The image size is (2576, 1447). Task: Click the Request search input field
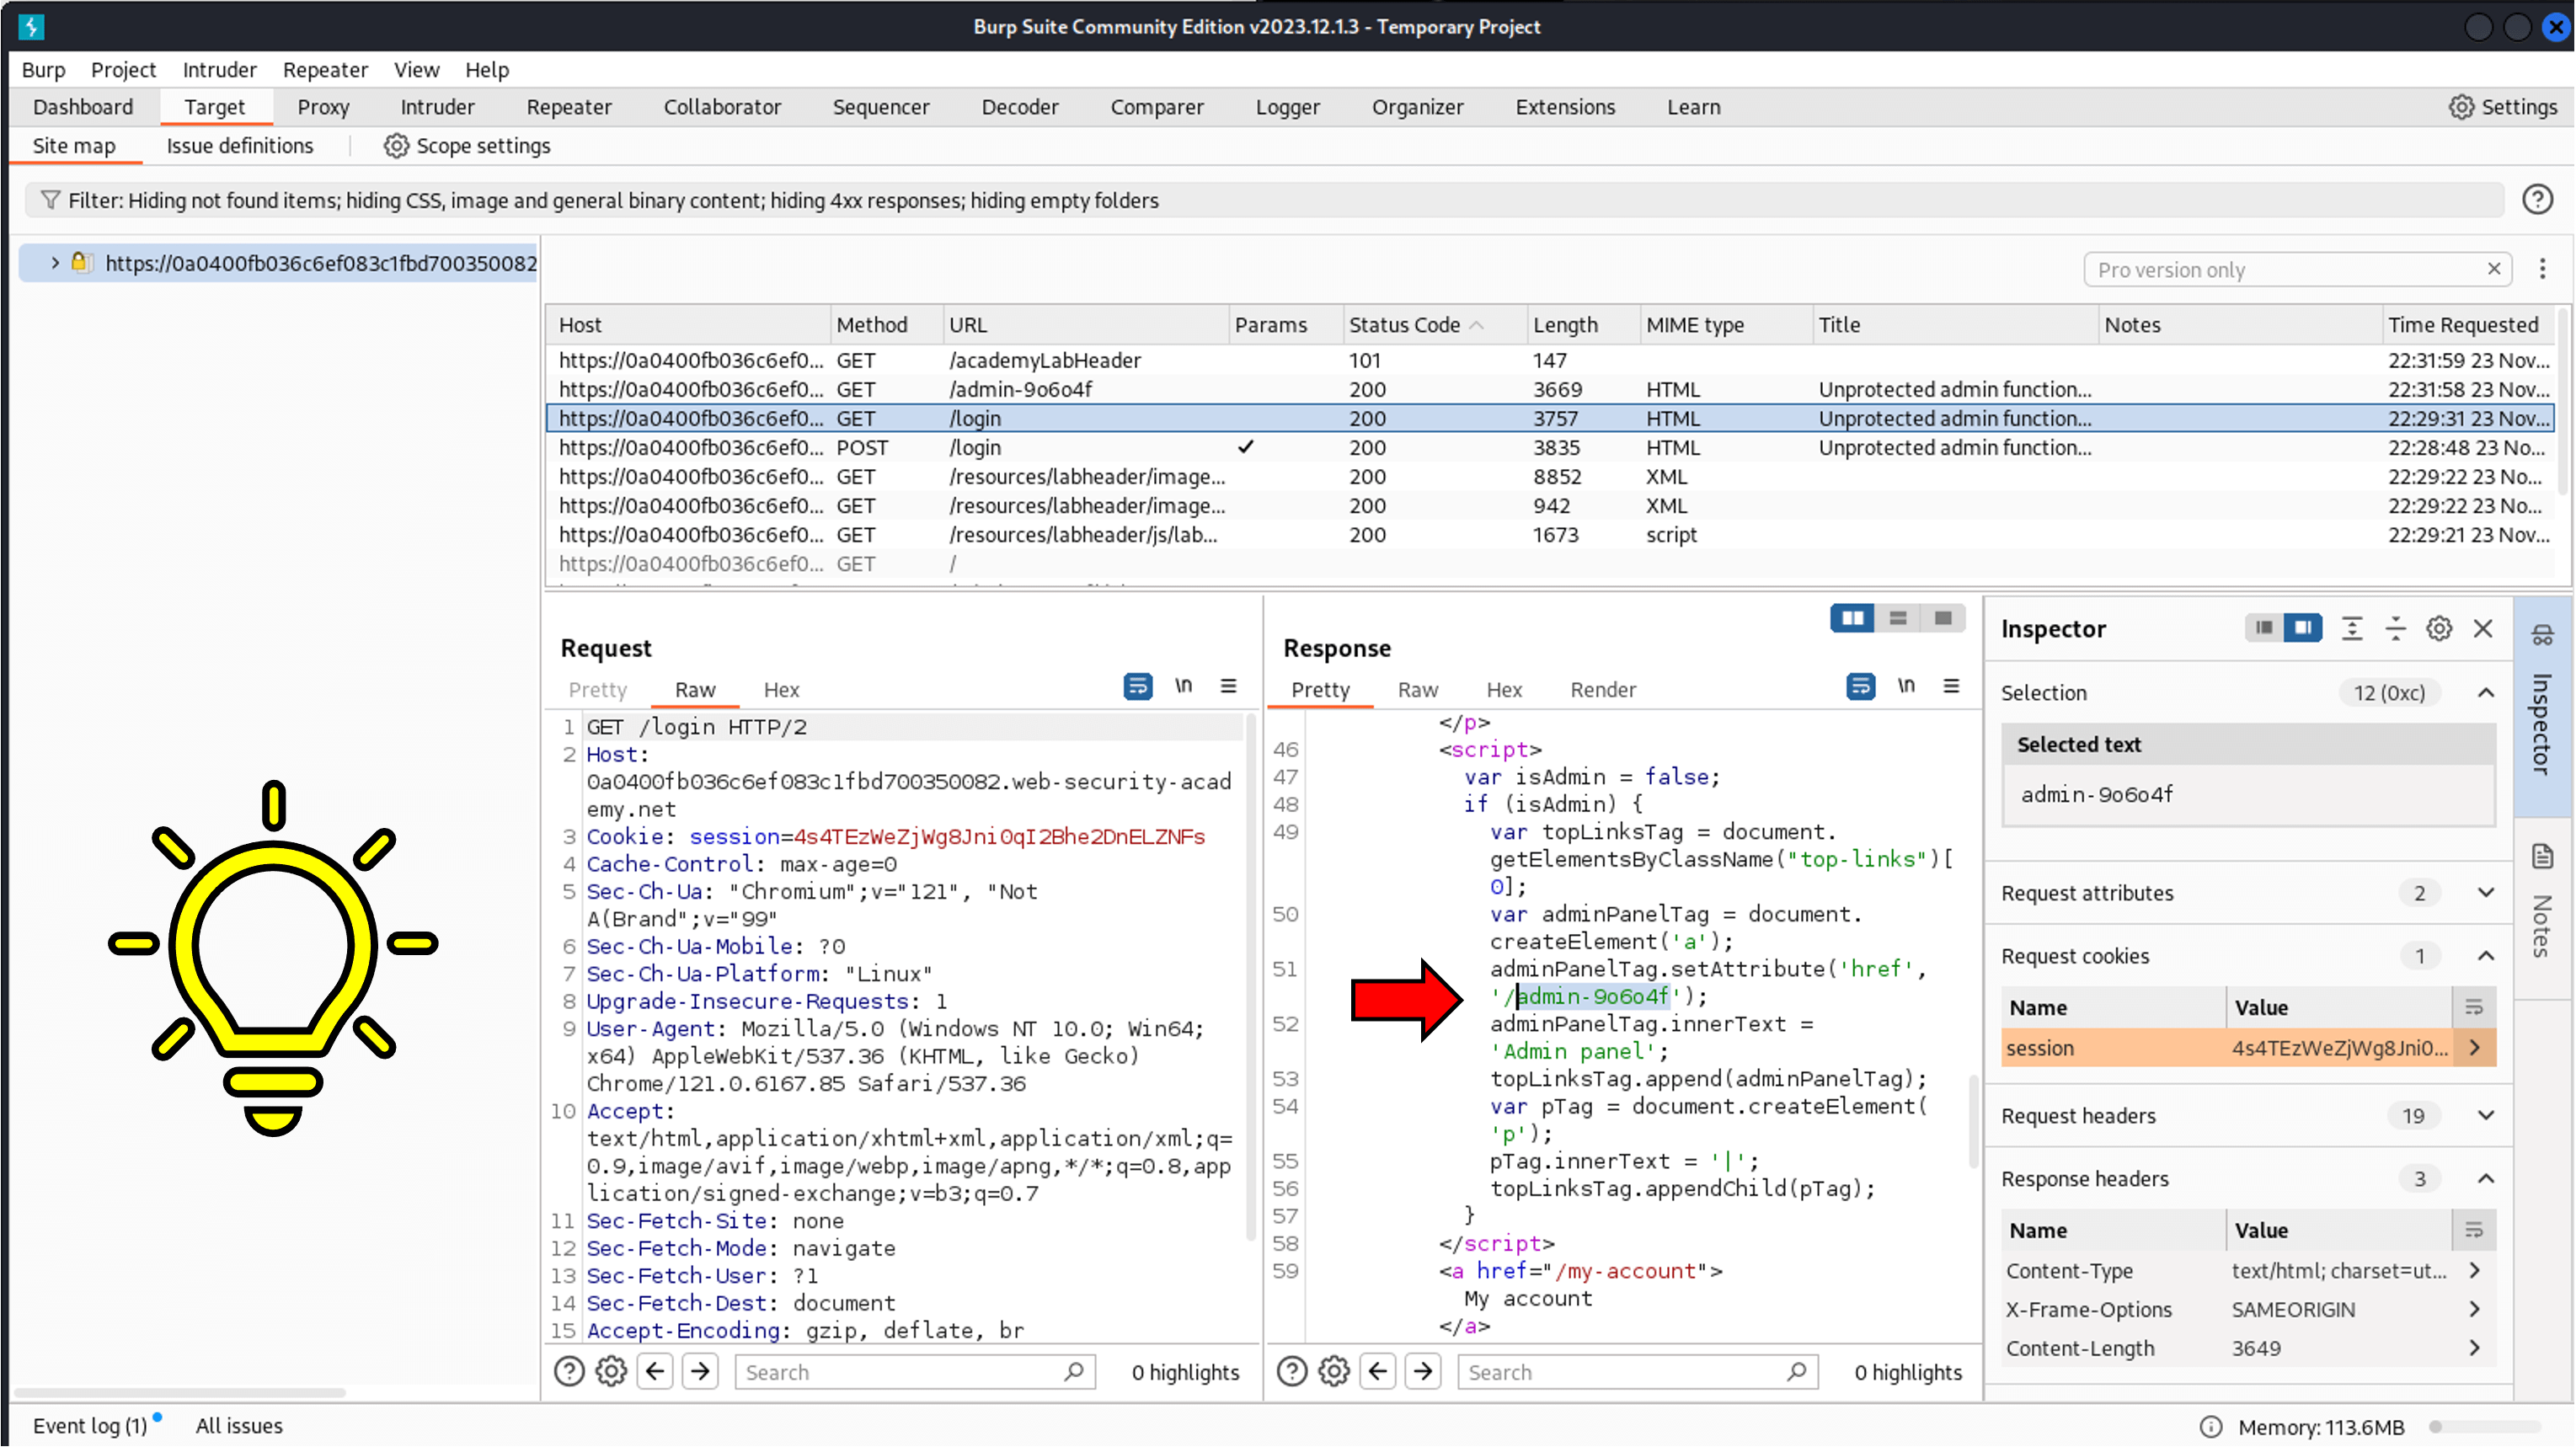point(915,1372)
